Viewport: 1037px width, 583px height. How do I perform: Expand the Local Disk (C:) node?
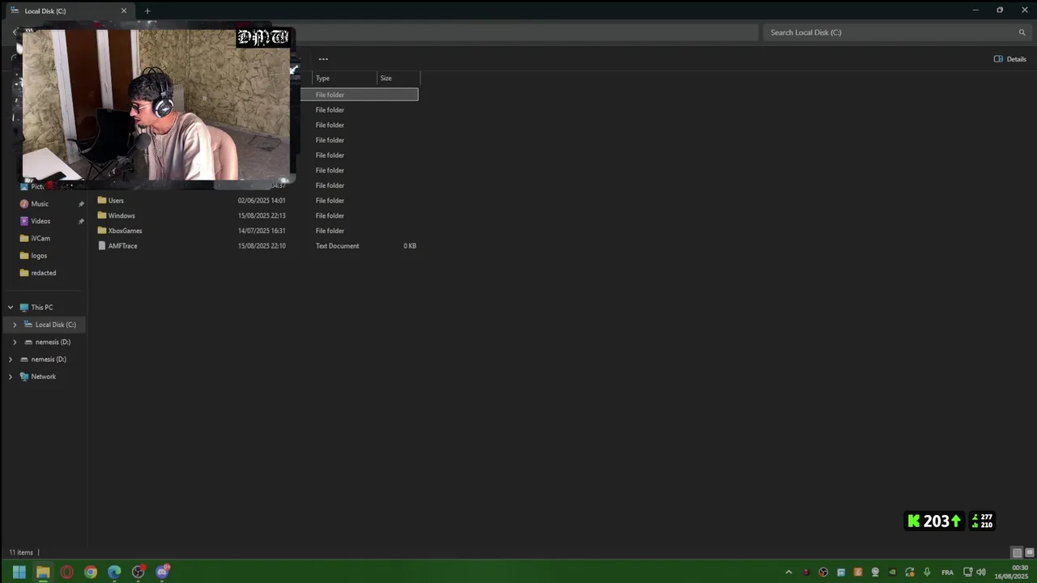point(15,325)
